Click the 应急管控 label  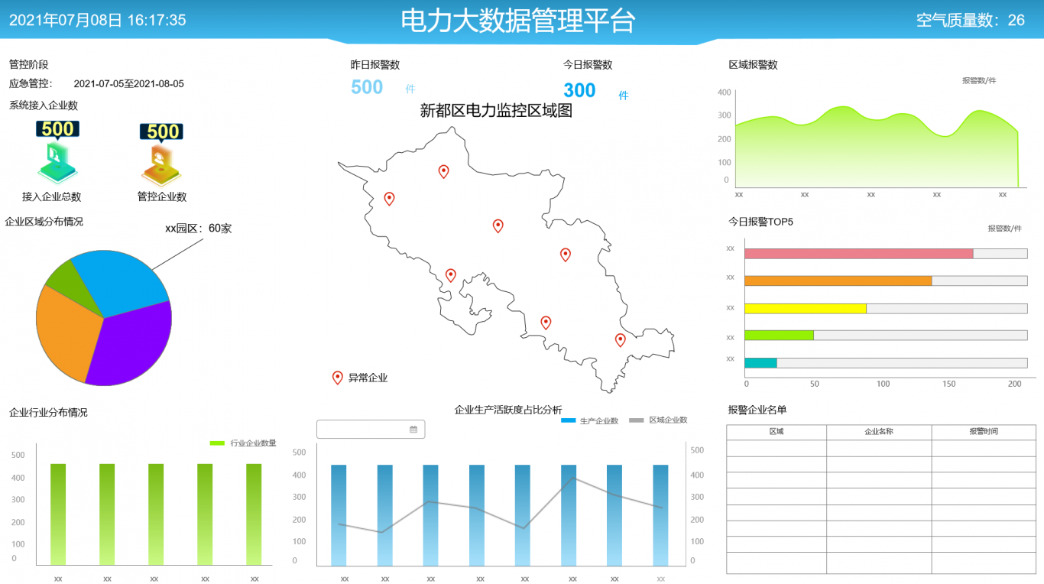coord(31,84)
